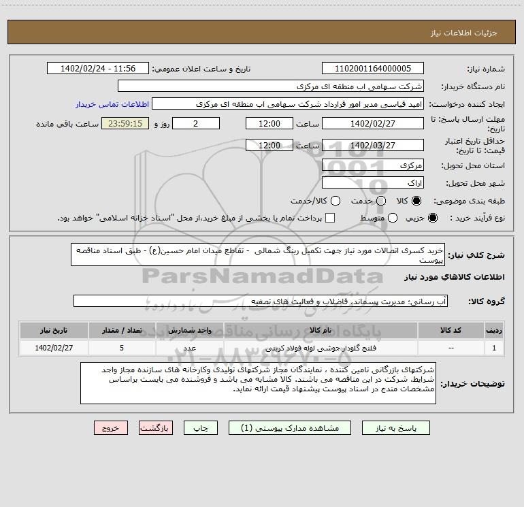This screenshot has height=507, width=524.
Task: Click the چاپ print button
Action: coord(201,428)
